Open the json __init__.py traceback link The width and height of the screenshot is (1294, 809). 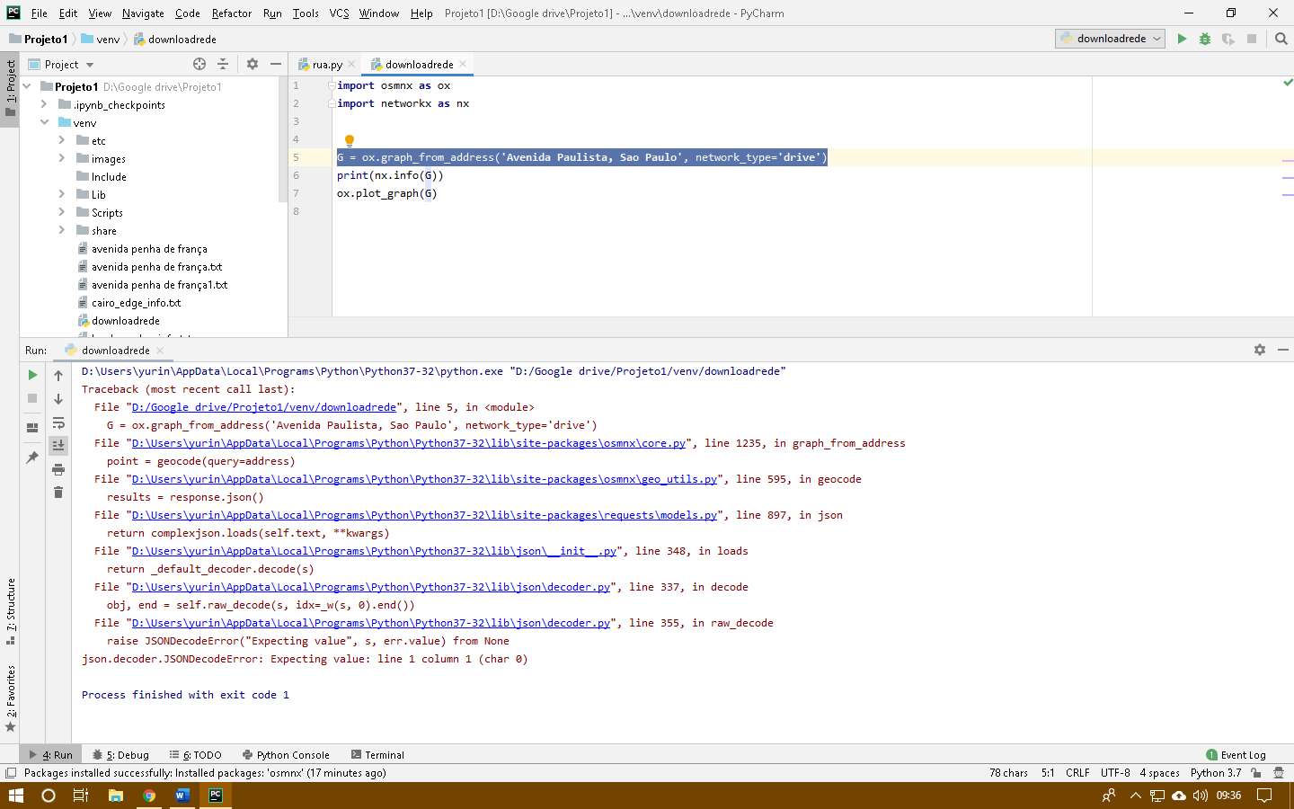(x=374, y=551)
